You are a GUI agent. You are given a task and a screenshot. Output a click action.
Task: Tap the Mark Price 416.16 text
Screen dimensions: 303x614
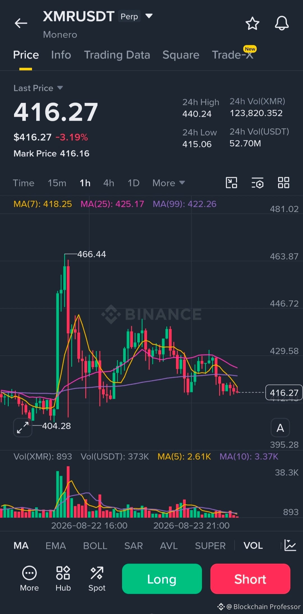point(51,153)
